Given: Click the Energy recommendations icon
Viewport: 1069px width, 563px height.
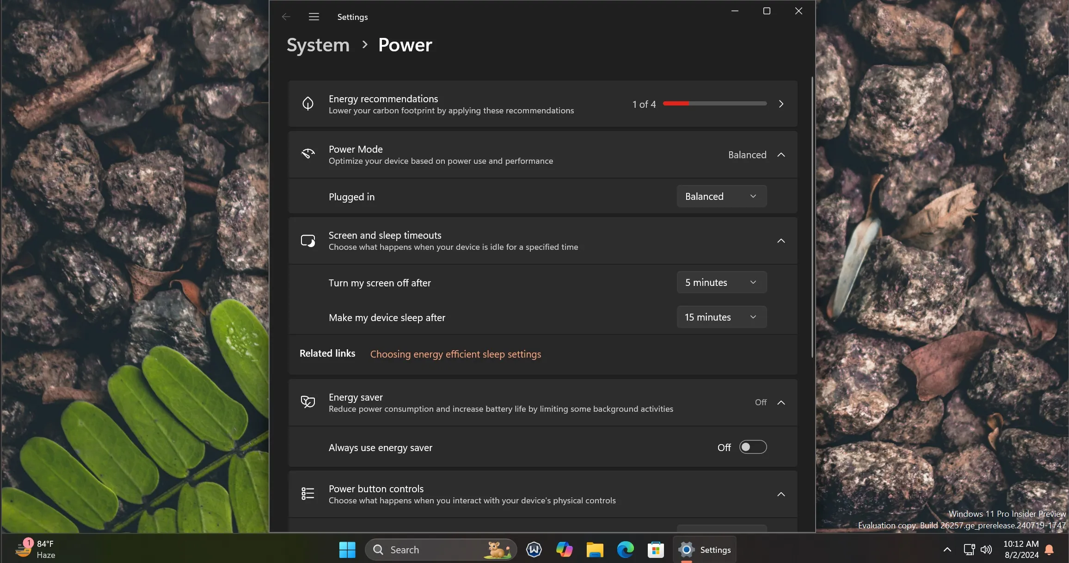Looking at the screenshot, I should pyautogui.click(x=307, y=103).
